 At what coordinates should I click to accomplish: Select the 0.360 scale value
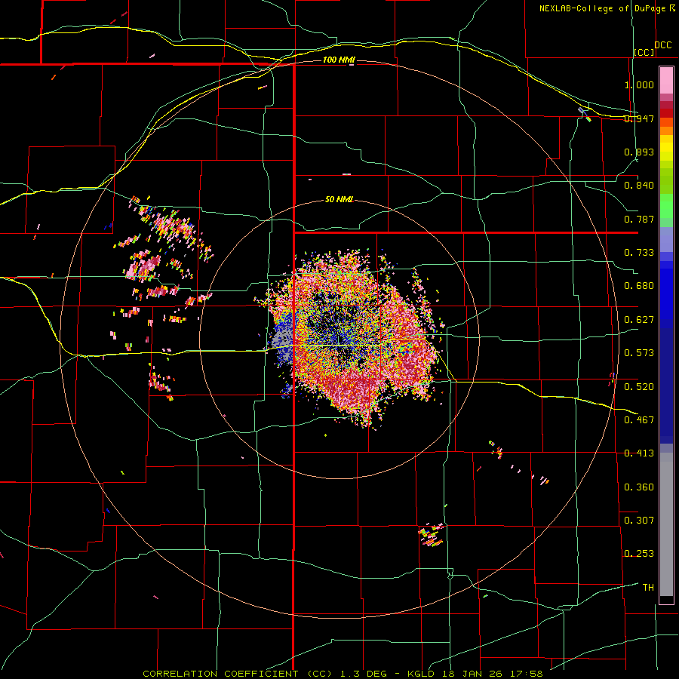[x=639, y=487]
